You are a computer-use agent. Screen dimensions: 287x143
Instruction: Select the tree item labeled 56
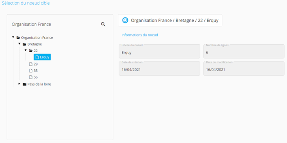click(36, 77)
